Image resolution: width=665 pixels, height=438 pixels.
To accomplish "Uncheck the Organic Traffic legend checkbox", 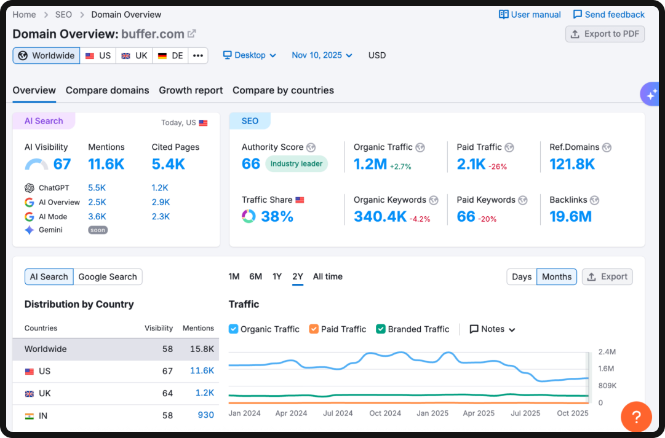I will click(233, 329).
